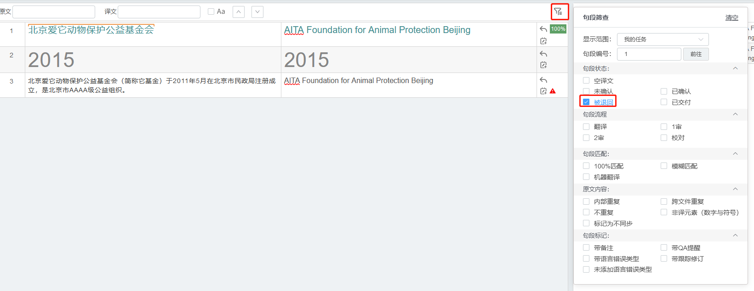Jump to previous search match arrow
The height and width of the screenshot is (291, 754).
[239, 11]
